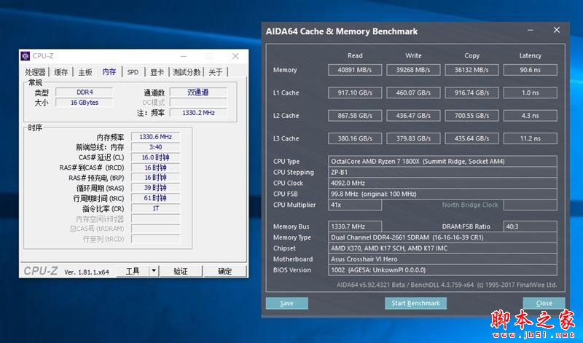This screenshot has height=343, width=583.
Task: Click the Memory Read value 40891 MB/s
Action: click(355, 70)
